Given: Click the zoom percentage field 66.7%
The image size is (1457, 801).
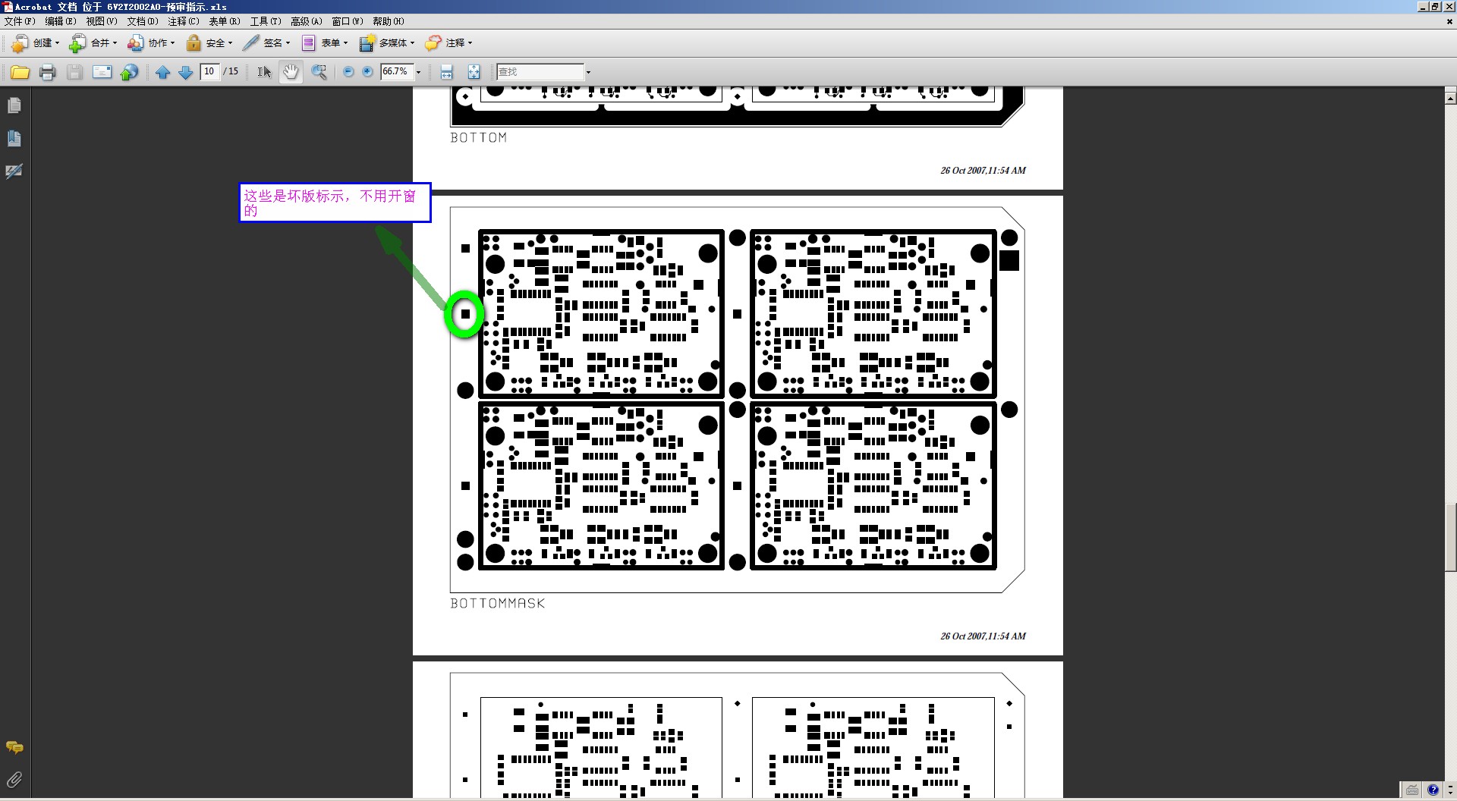Looking at the screenshot, I should (397, 71).
